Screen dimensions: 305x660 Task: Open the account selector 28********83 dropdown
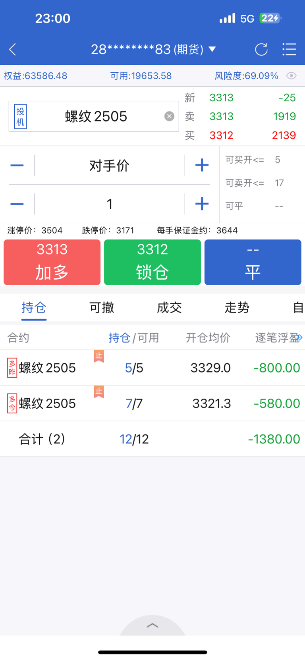(153, 49)
